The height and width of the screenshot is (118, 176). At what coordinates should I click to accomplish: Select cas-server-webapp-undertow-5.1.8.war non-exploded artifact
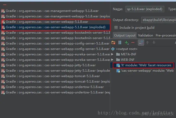point(55,87)
